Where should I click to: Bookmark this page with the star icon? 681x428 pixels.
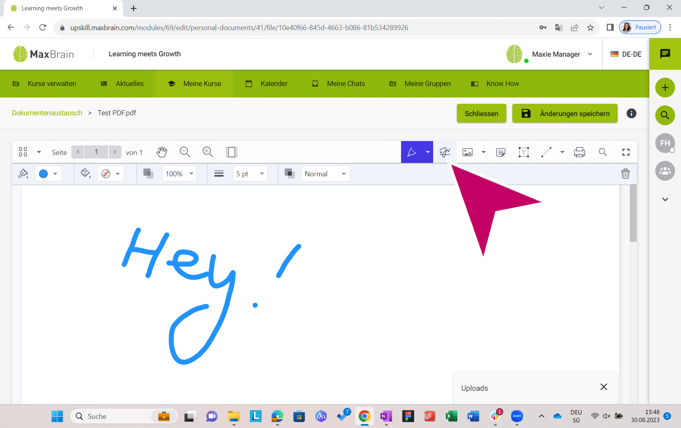[590, 27]
